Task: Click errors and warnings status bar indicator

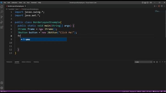Action: coord(3,91)
